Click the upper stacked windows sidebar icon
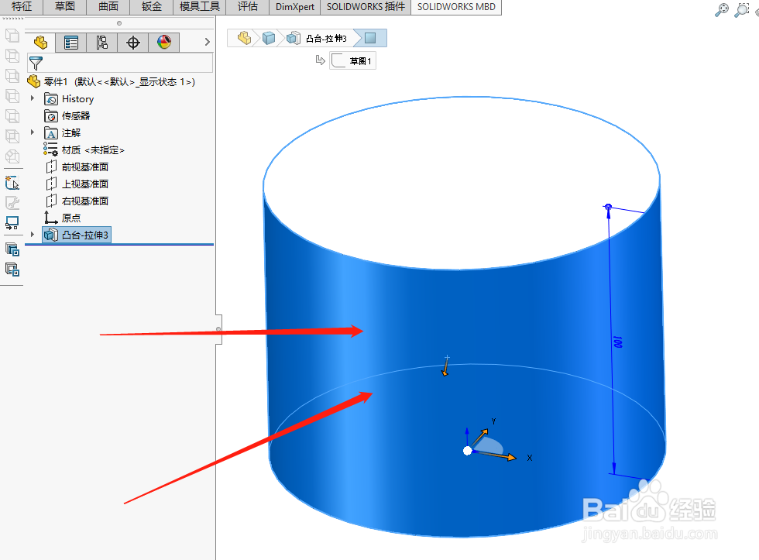This screenshot has height=560, width=759. point(12,249)
